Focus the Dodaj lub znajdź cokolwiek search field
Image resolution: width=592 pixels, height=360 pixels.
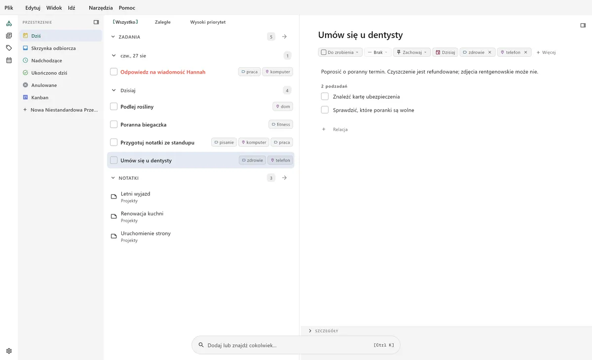296,345
